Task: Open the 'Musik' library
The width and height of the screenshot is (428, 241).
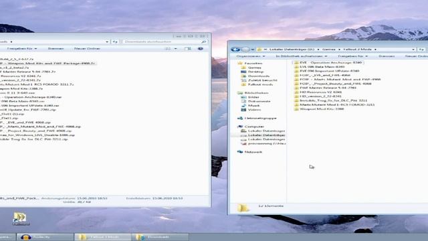Action: 253,106
